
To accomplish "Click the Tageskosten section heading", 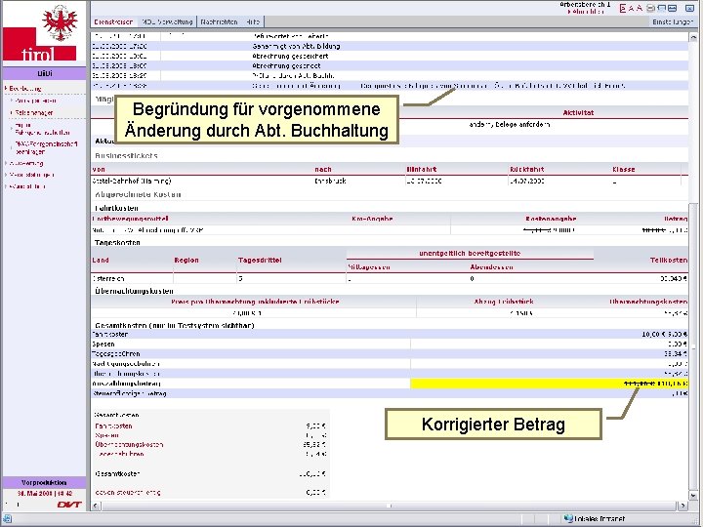I will (117, 242).
